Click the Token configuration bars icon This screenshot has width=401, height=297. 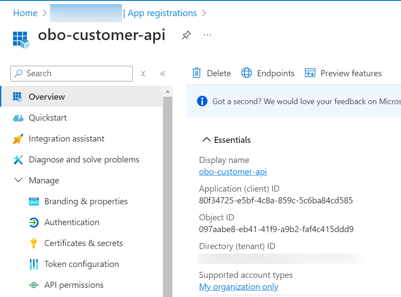[x=34, y=264]
